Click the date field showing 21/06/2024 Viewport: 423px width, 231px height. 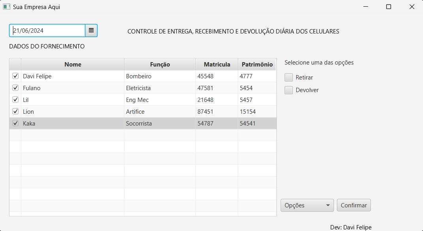[x=47, y=30]
